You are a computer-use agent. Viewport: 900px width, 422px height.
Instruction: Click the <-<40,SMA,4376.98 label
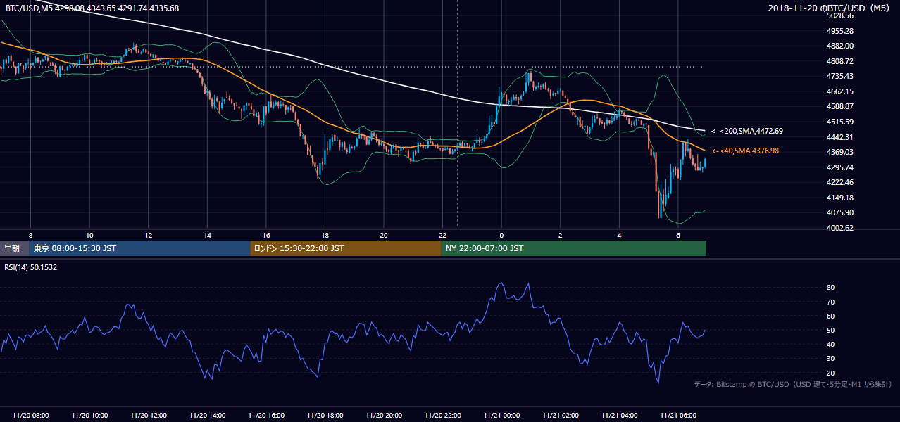click(x=745, y=151)
